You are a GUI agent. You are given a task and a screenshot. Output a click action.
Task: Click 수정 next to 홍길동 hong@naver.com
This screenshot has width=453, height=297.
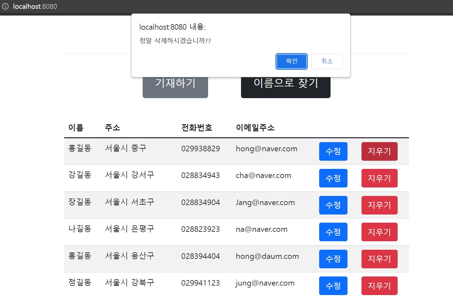pos(333,151)
